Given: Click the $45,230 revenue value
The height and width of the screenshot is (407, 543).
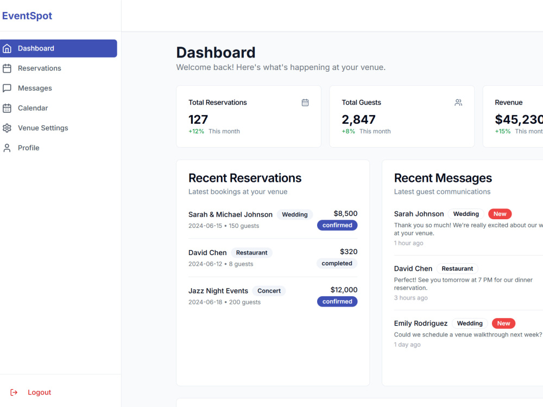Looking at the screenshot, I should tap(519, 119).
